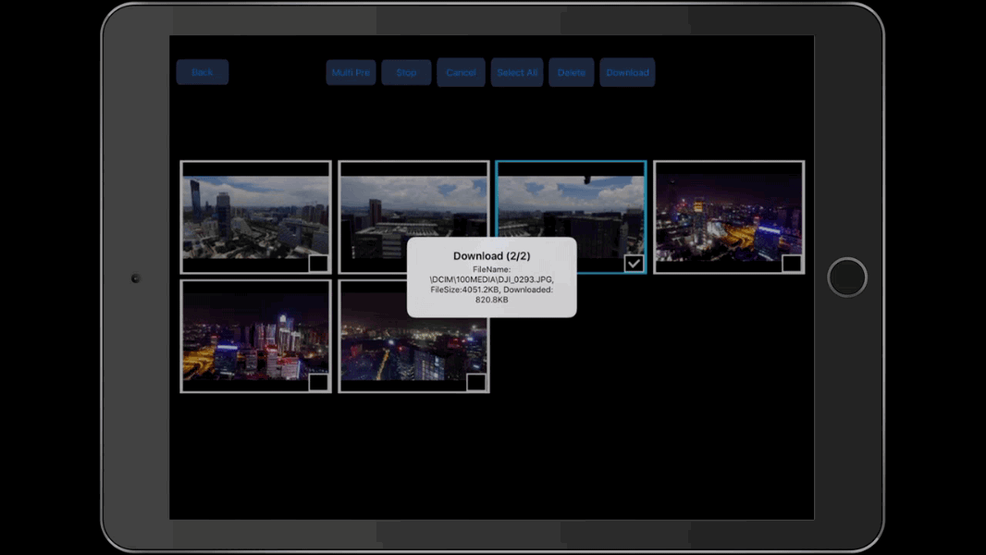The image size is (986, 555).
Task: Check the first daytime cityscape thumbnail
Action: [316, 265]
